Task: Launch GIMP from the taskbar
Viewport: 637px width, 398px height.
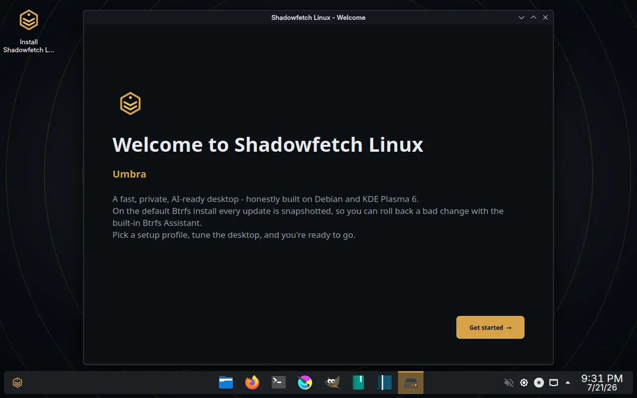Action: [331, 383]
